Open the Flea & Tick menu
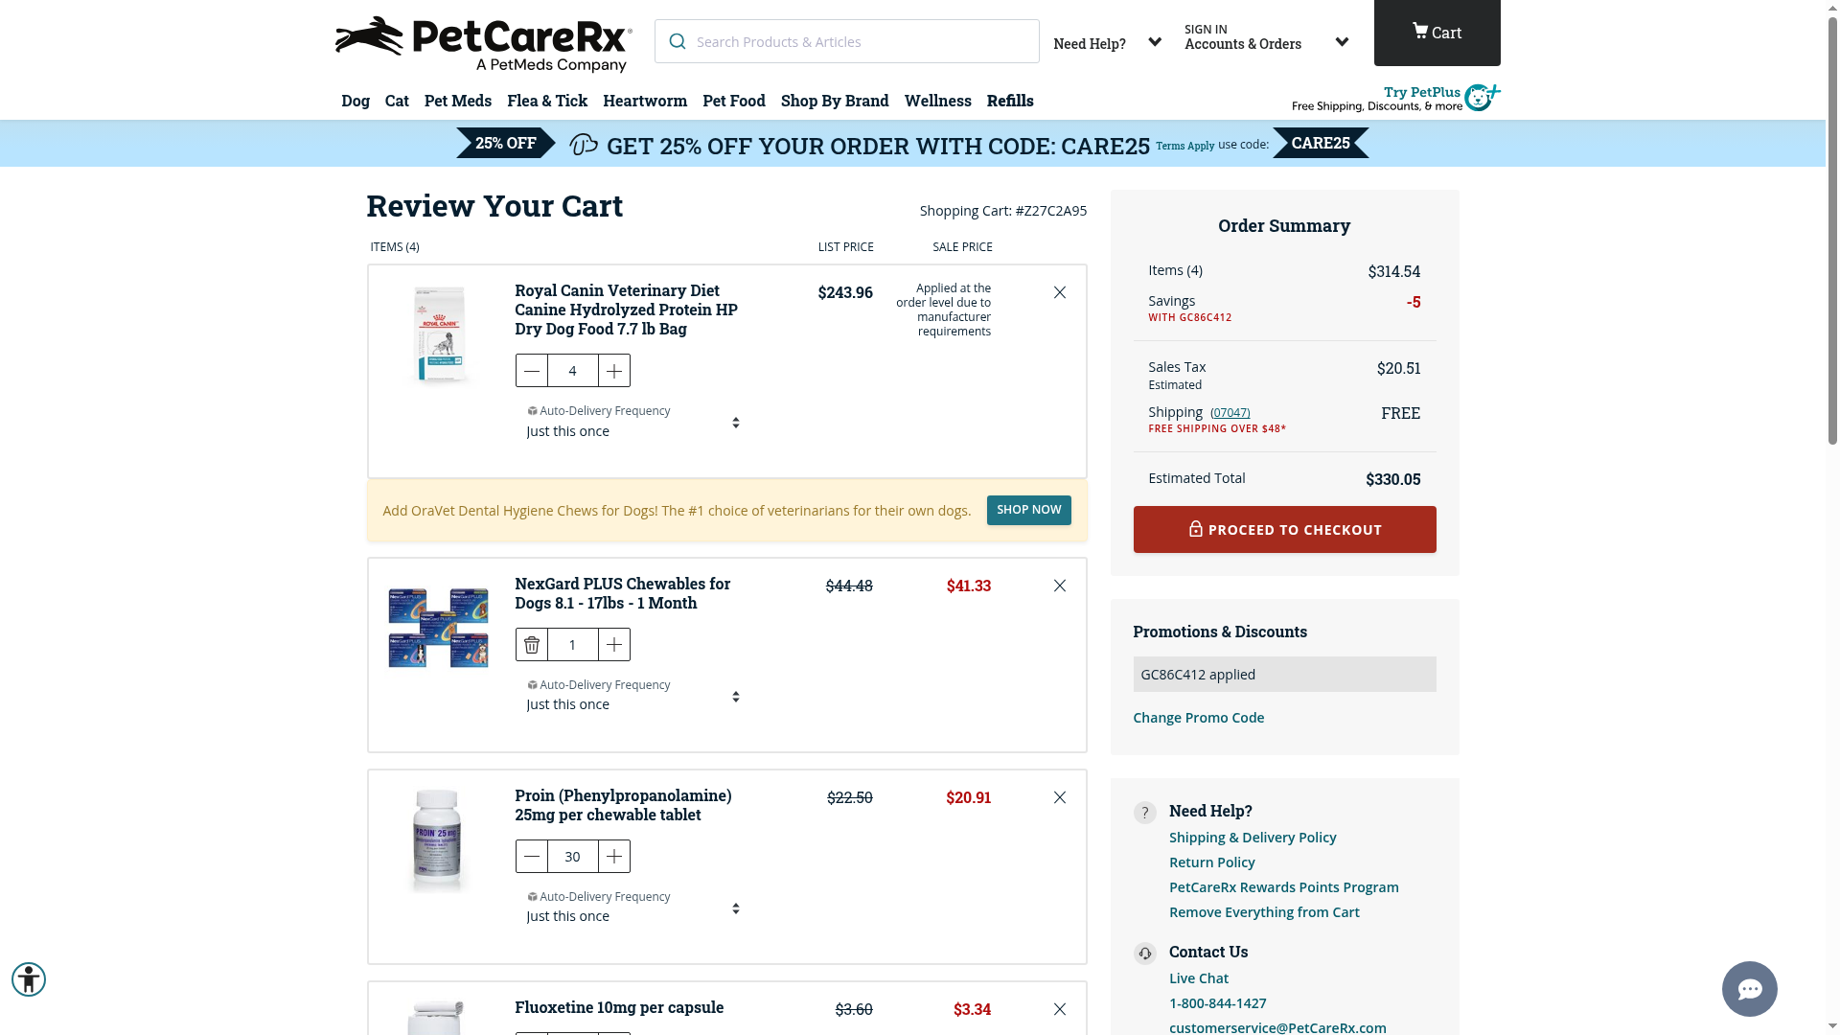This screenshot has width=1840, height=1035. tap(547, 101)
